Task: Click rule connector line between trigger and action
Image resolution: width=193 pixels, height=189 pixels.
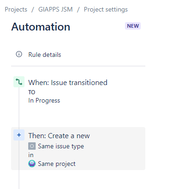Action: [19, 108]
